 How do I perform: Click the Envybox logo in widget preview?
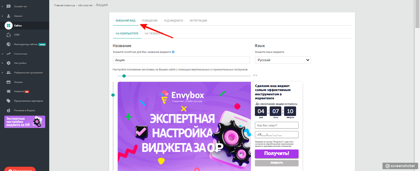click(x=183, y=96)
